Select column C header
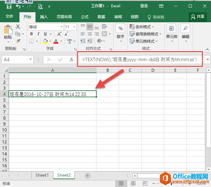 coord(130,70)
